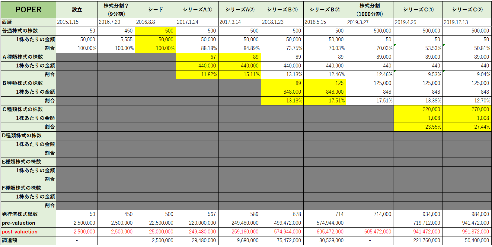Screen dimensions: 492x247
Task: Click the date cell 2017.1.24
Action: pos(197,22)
